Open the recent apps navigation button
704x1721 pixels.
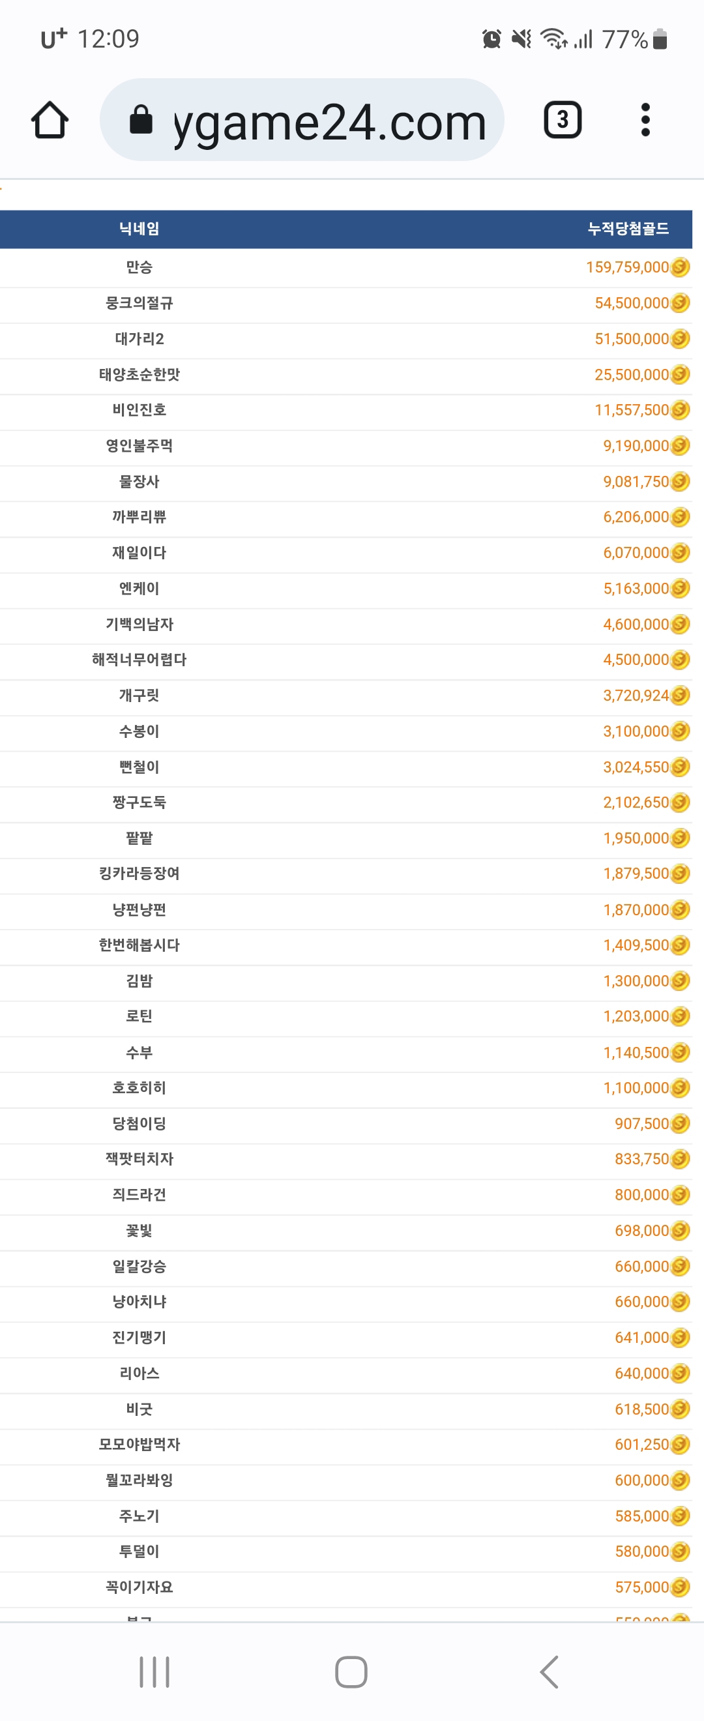(154, 1672)
